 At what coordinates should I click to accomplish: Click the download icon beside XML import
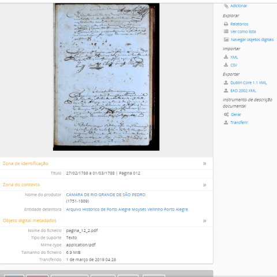pyautogui.click(x=226, y=57)
